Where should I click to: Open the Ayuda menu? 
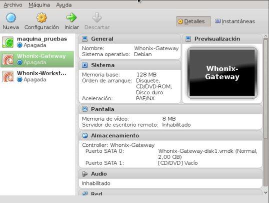[x=64, y=5]
